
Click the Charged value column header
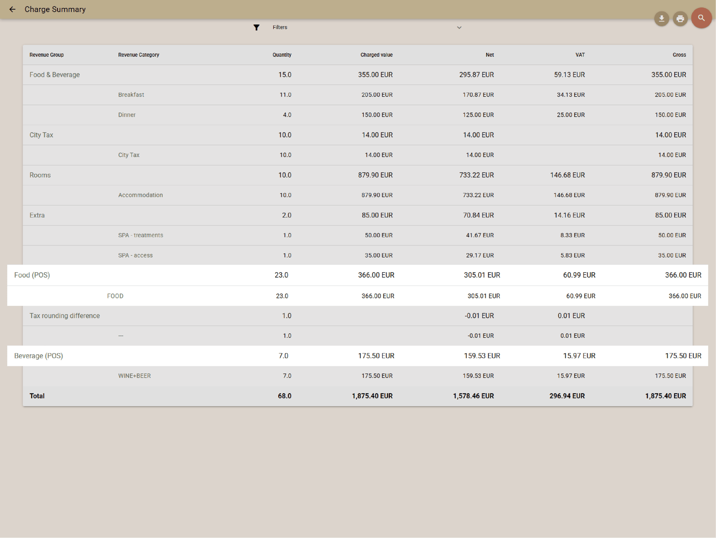click(376, 55)
